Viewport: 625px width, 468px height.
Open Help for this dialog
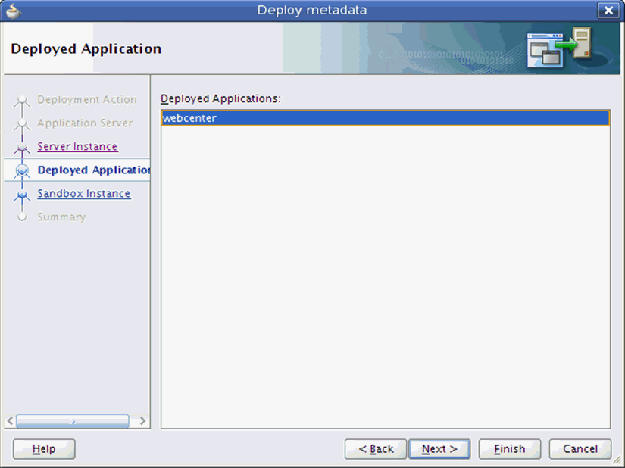[x=44, y=449]
